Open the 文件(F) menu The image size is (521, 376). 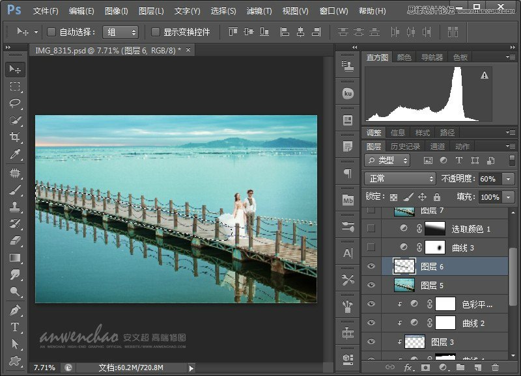(x=46, y=11)
